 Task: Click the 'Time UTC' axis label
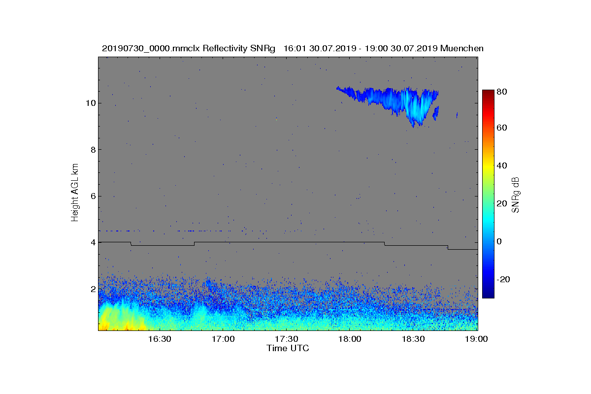point(288,348)
